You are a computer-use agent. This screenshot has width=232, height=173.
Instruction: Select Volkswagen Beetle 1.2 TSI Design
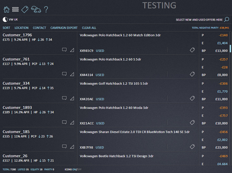coord(117,156)
